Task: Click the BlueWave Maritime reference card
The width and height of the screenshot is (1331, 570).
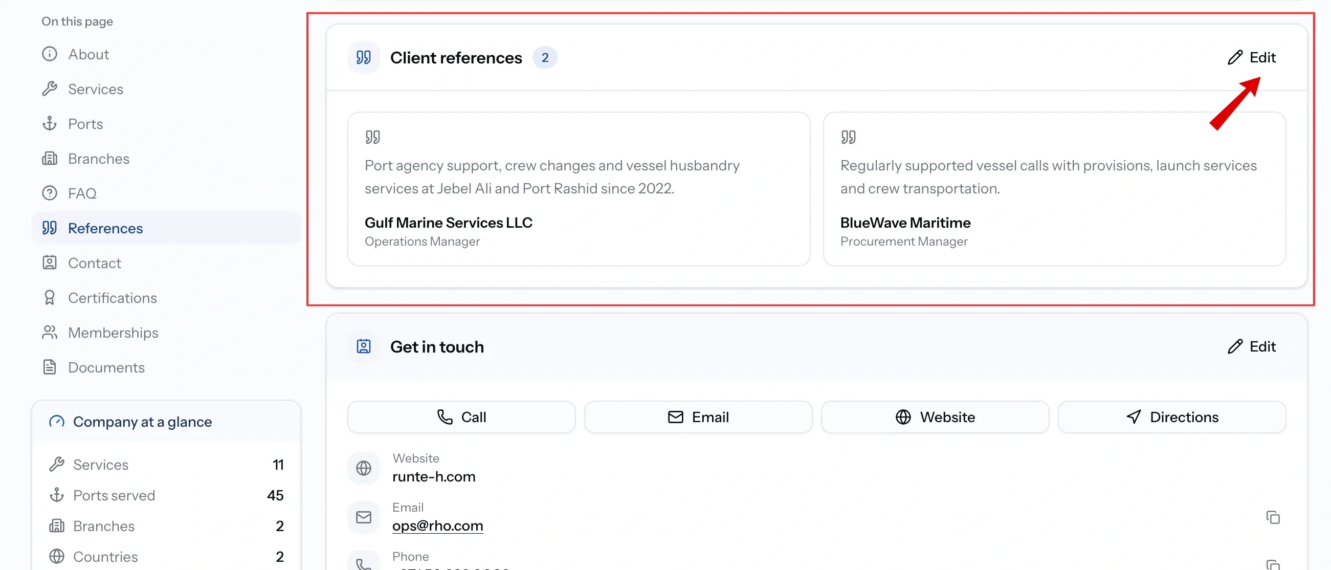Action: click(x=1054, y=189)
